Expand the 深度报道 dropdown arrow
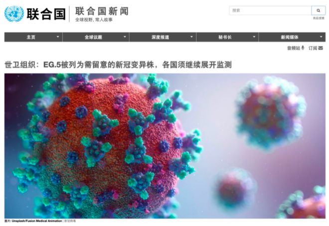Screen dimensions: 329x226 (x=191, y=37)
